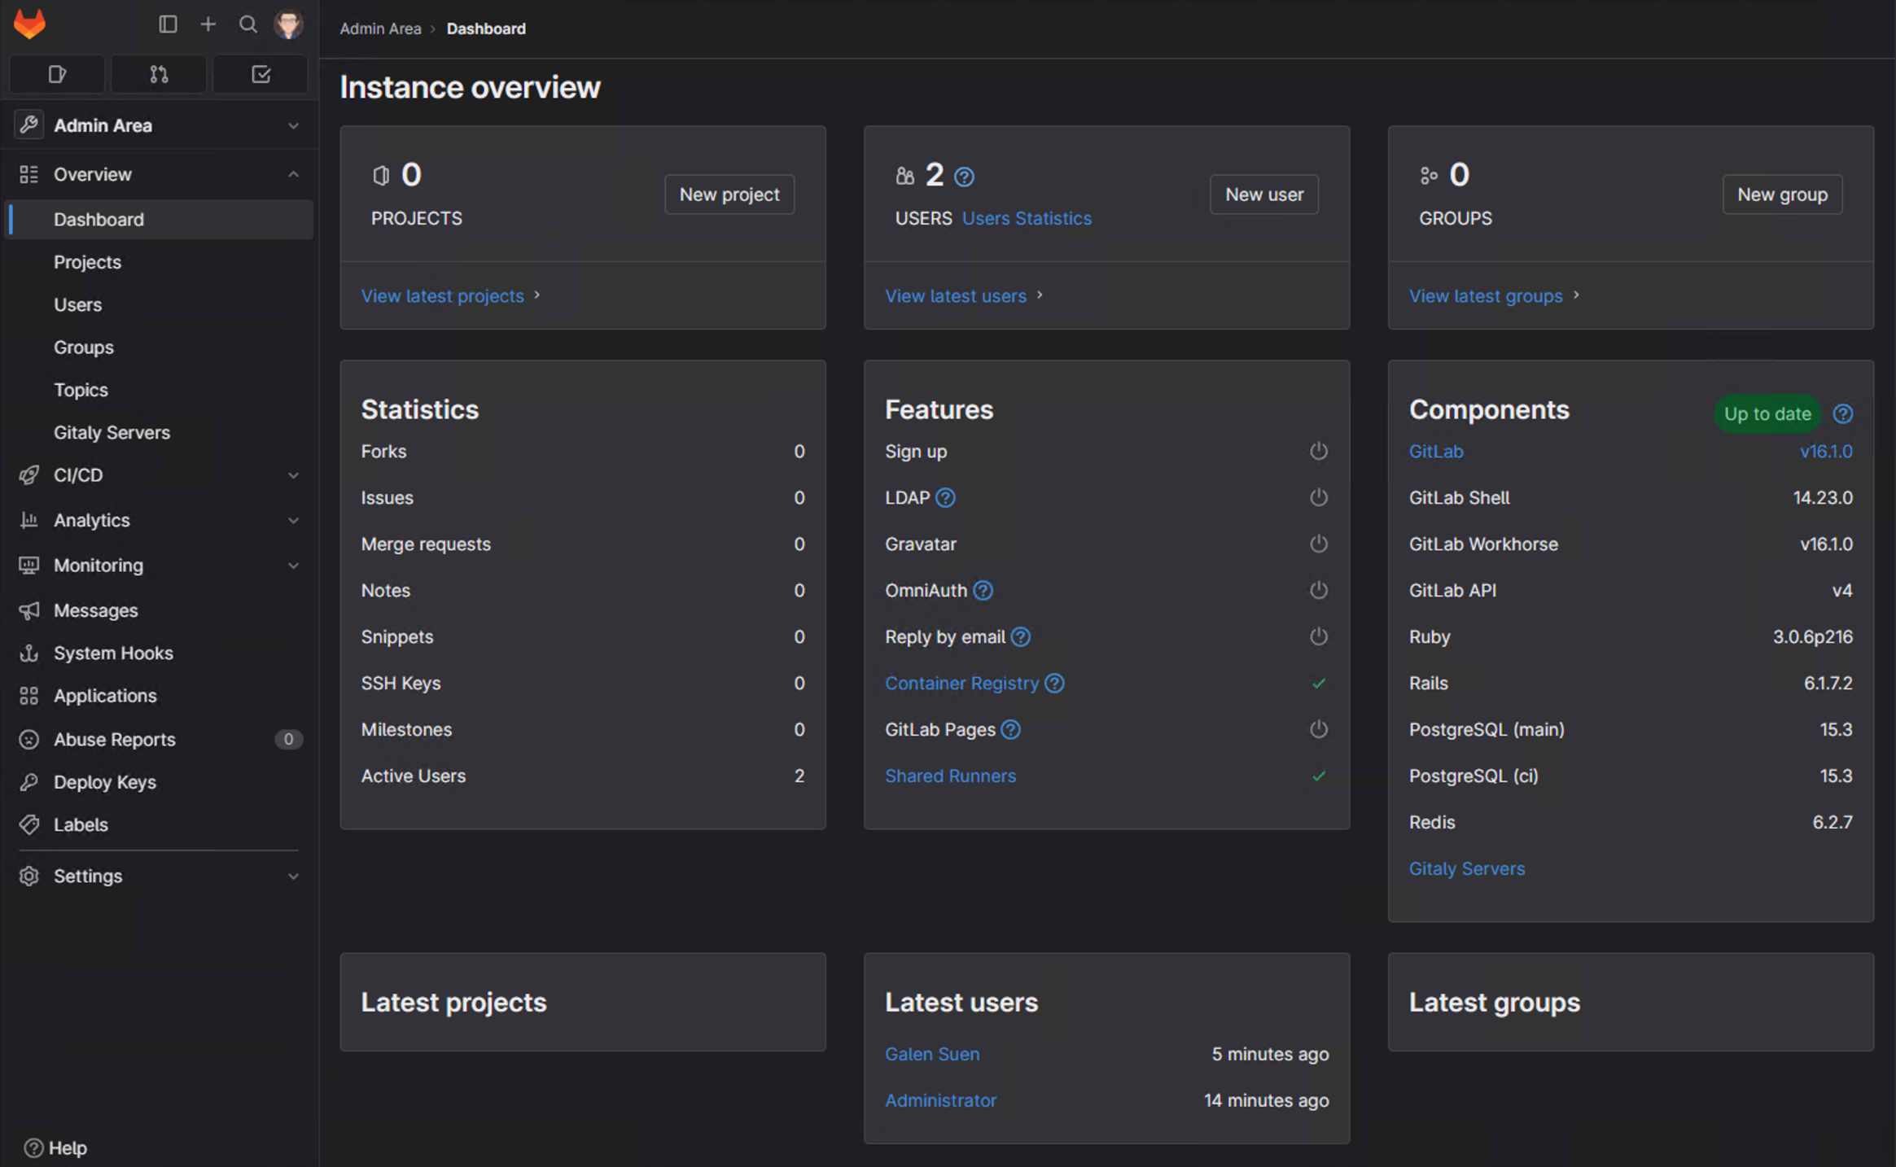Open Galen Suen from Latest users
Screen dimensions: 1896x1167
pos(931,1054)
